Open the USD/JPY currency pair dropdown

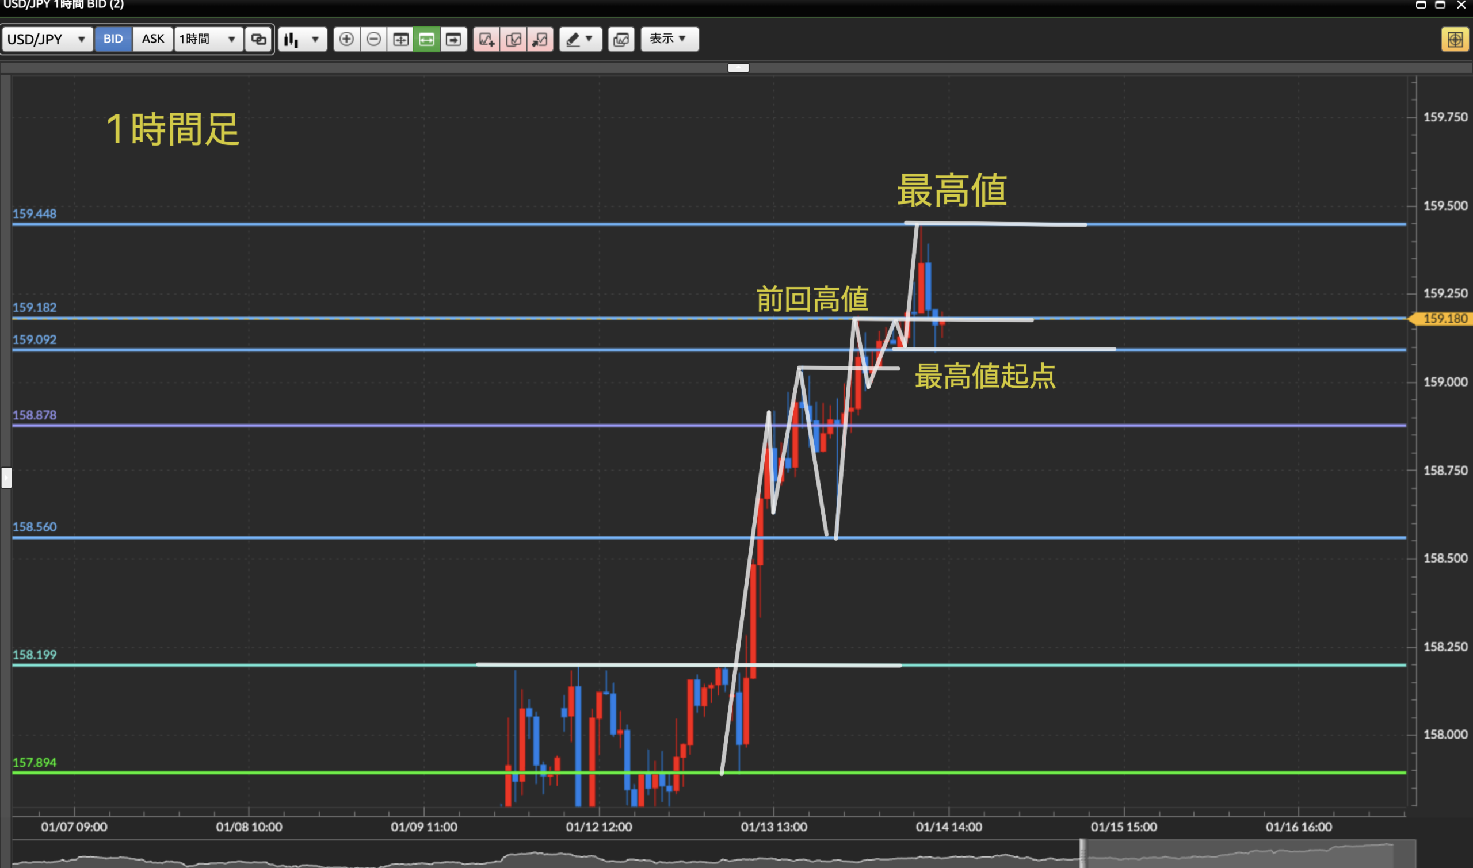tap(47, 39)
